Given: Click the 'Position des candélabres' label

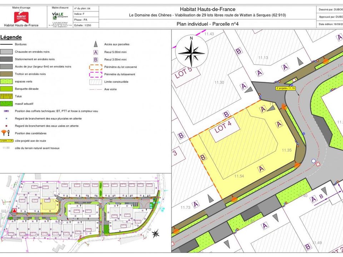Looking at the screenshot, I should pyautogui.click(x=31, y=133).
